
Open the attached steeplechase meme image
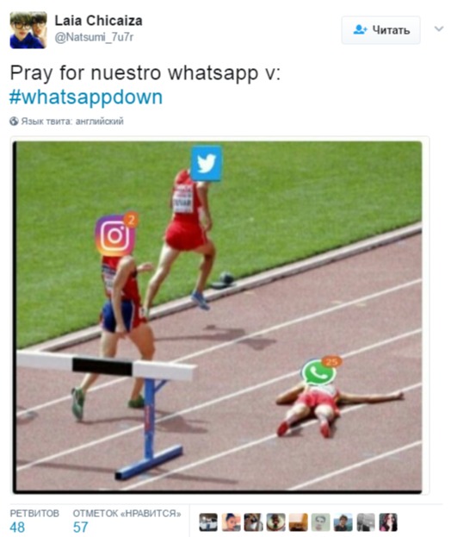point(218,317)
